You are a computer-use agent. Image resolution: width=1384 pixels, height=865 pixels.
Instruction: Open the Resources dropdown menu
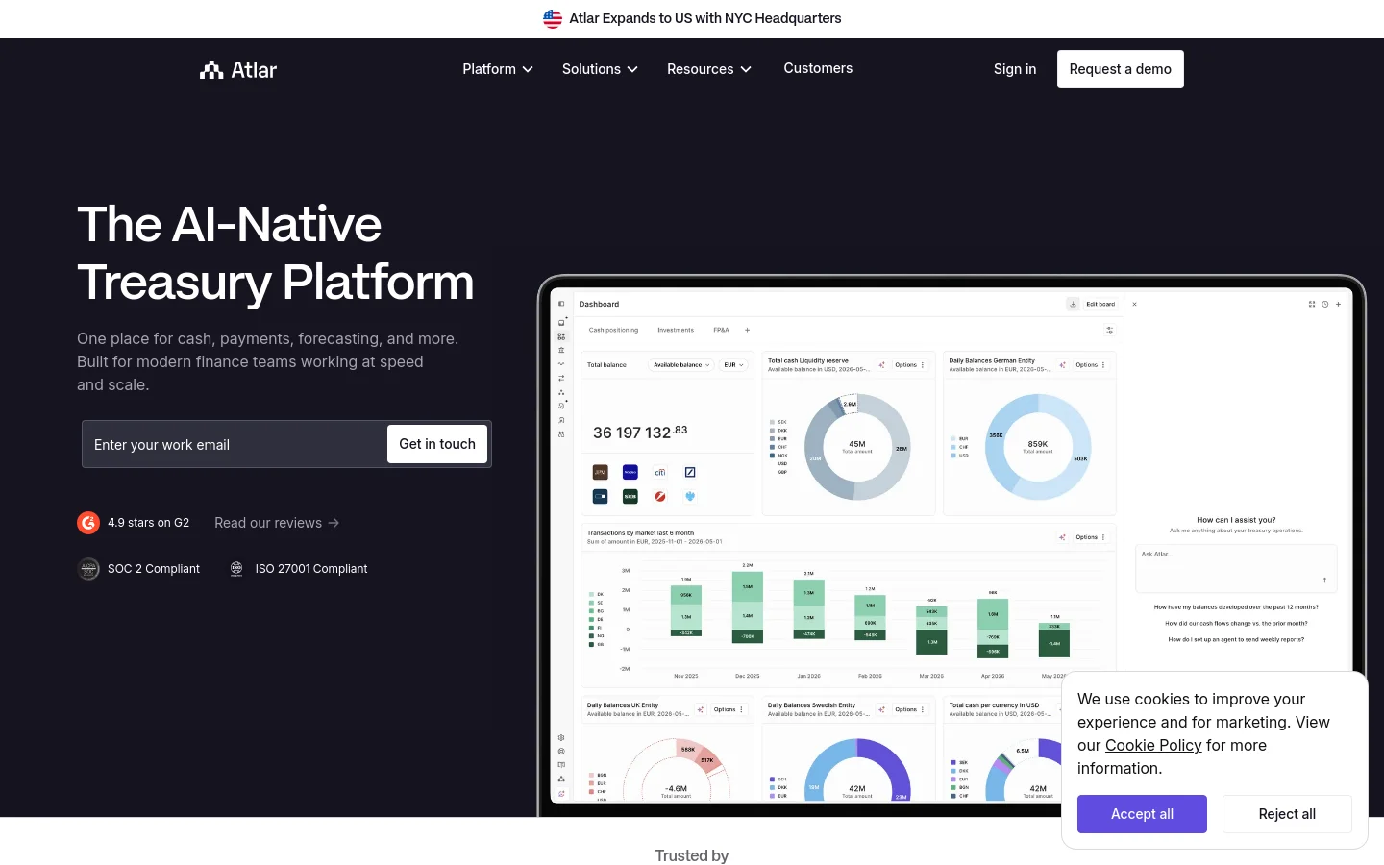click(709, 69)
